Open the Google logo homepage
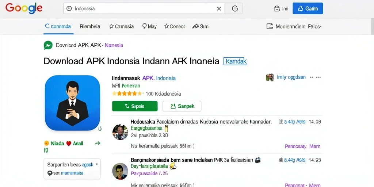 click(24, 8)
